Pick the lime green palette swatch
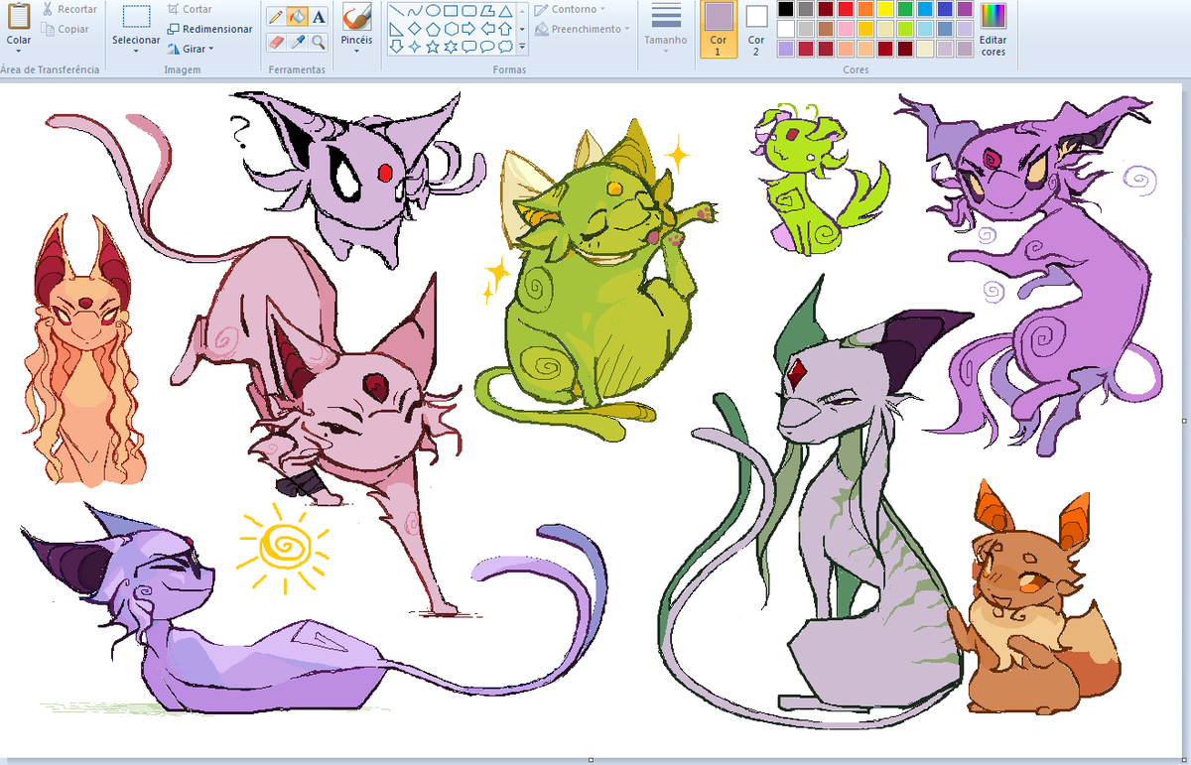Image resolution: width=1191 pixels, height=765 pixels. click(905, 29)
